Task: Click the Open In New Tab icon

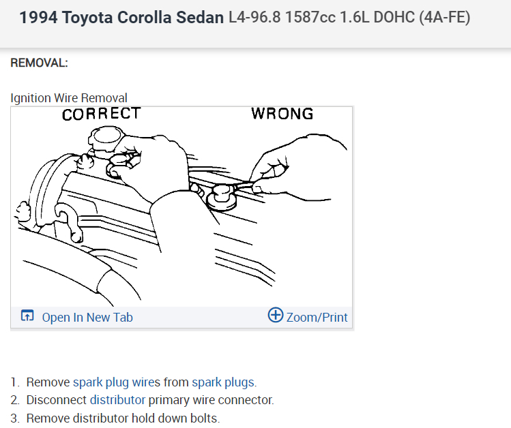Action: [27, 316]
